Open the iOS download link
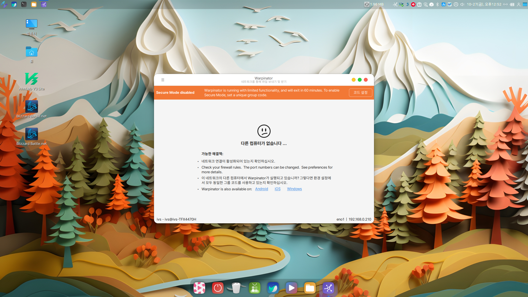528x297 pixels. [x=277, y=189]
